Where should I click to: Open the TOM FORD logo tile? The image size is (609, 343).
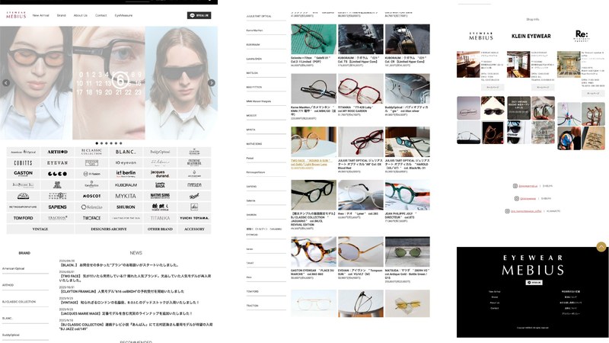pos(24,218)
